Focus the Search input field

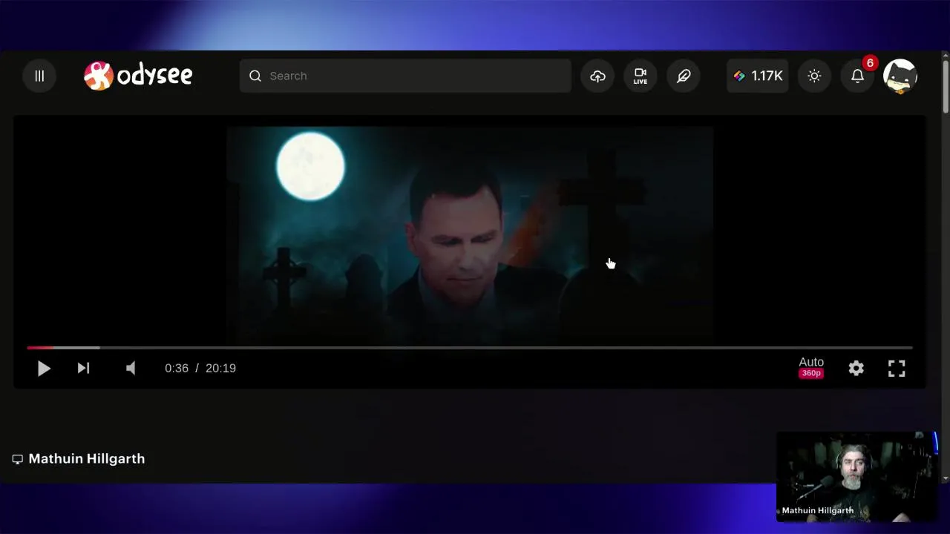(405, 76)
